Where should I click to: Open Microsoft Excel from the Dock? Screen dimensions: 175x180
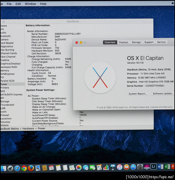pos(167,166)
